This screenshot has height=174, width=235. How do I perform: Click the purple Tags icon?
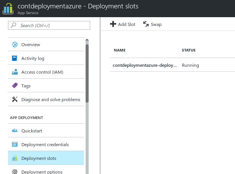point(15,86)
